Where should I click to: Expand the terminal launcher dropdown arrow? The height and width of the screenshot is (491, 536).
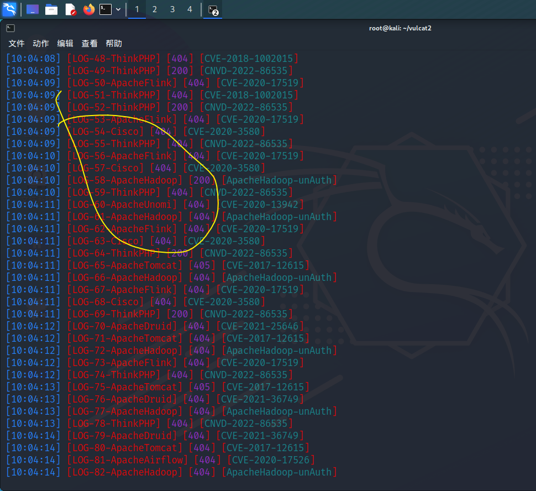pos(118,9)
